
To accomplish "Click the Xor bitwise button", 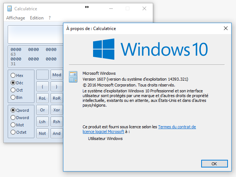I will 57,110.
